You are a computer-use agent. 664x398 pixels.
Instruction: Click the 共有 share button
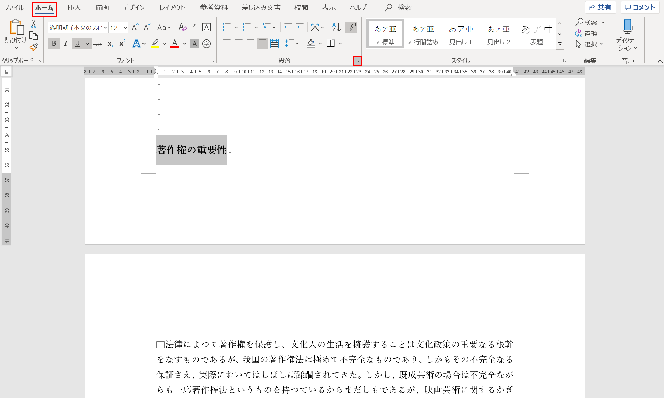coord(600,8)
